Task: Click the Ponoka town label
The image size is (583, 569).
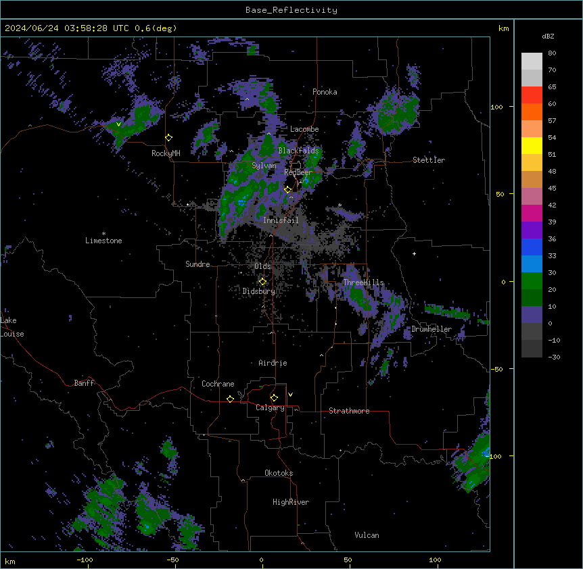Action: pos(325,92)
